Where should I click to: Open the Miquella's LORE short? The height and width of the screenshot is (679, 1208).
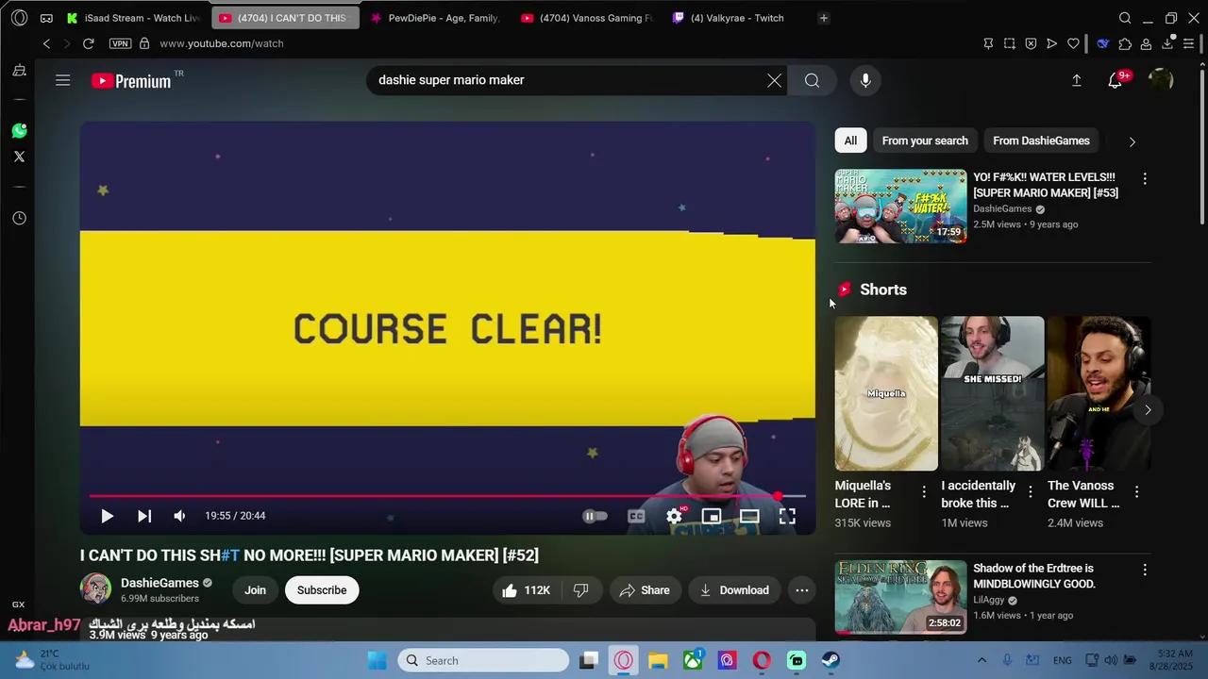886,393
